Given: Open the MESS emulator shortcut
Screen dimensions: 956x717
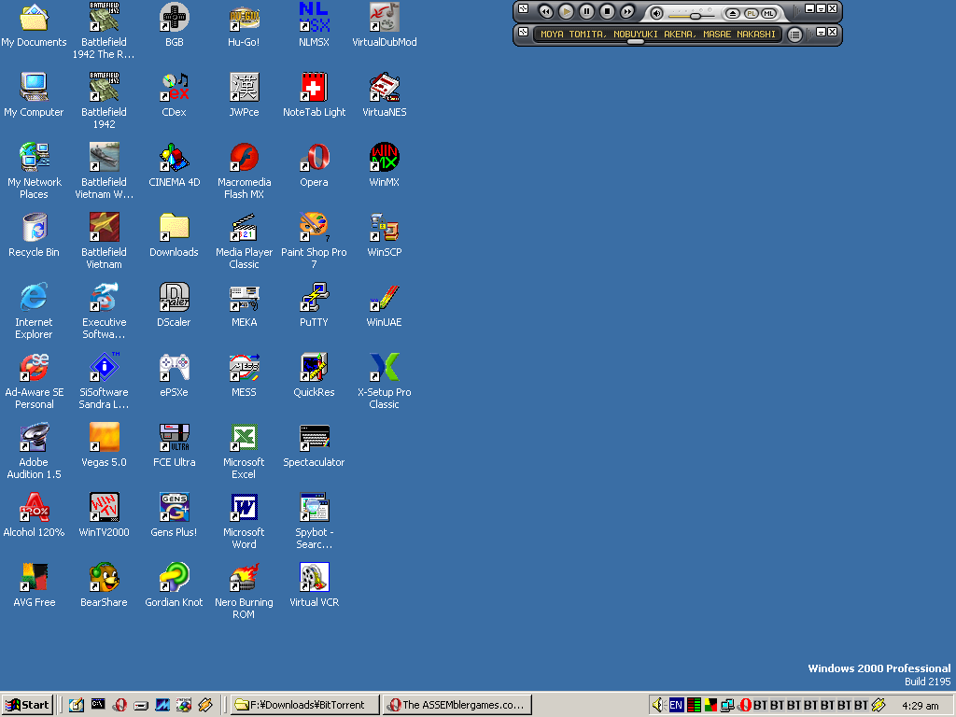Looking at the screenshot, I should click(244, 375).
